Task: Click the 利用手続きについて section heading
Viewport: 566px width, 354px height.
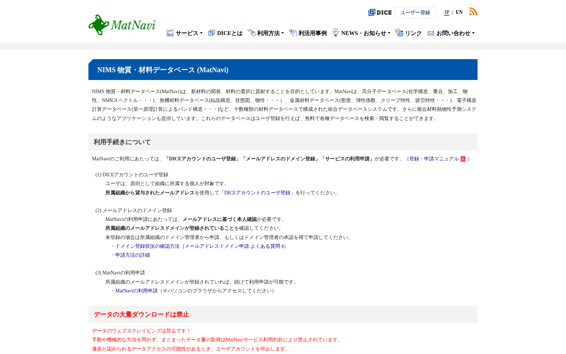Action: click(x=122, y=142)
